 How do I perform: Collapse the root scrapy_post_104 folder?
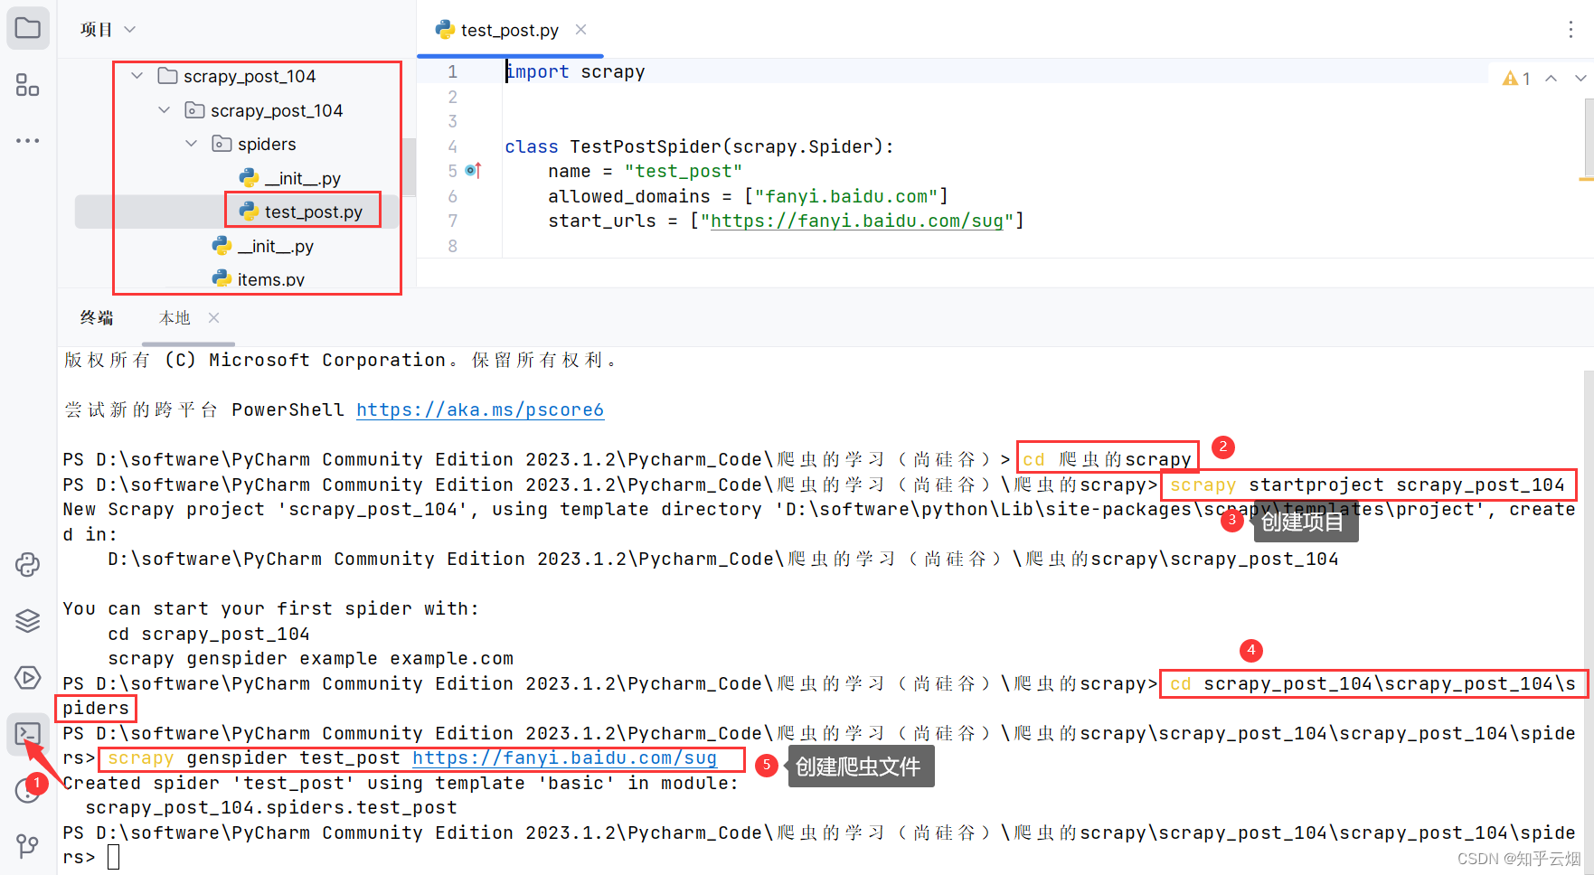(137, 76)
